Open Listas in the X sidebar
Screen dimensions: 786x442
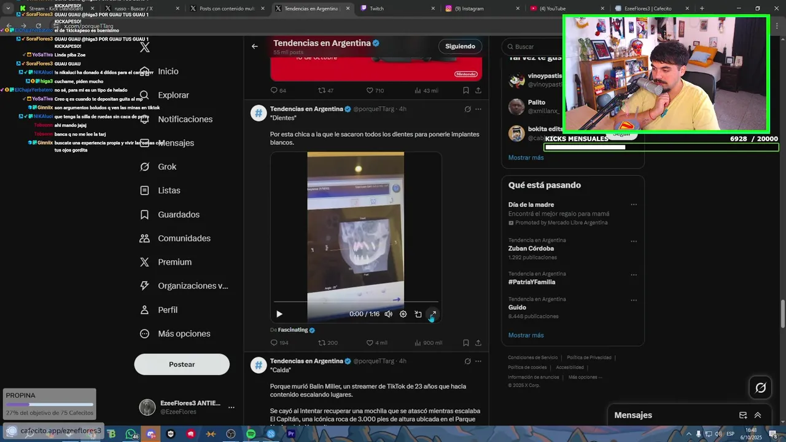[160, 191]
